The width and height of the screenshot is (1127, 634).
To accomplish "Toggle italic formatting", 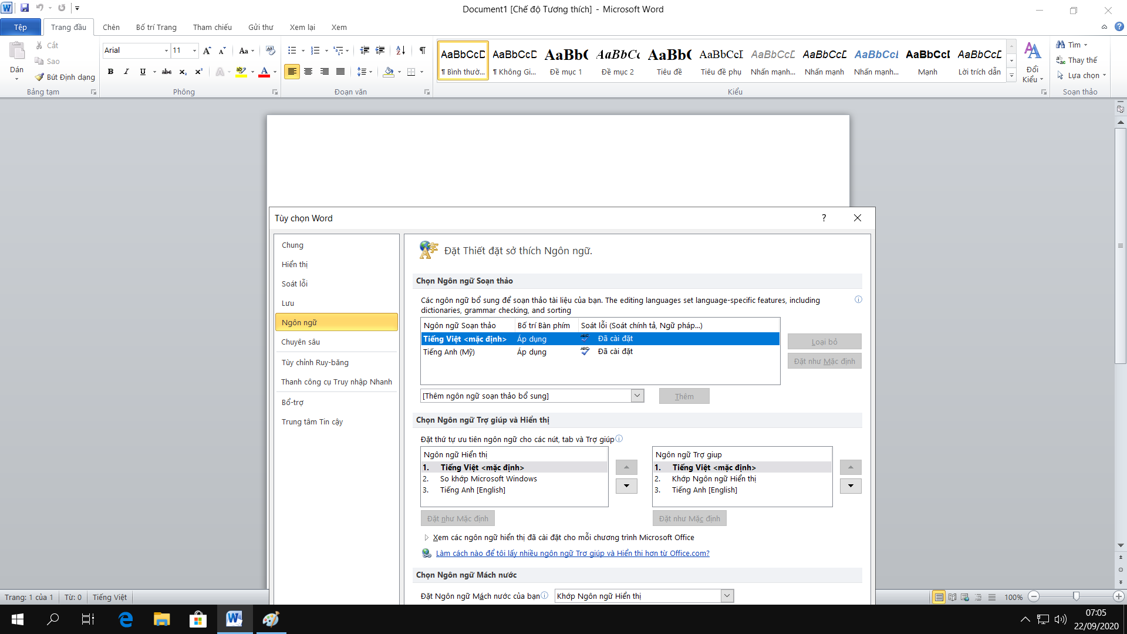I will [x=126, y=72].
